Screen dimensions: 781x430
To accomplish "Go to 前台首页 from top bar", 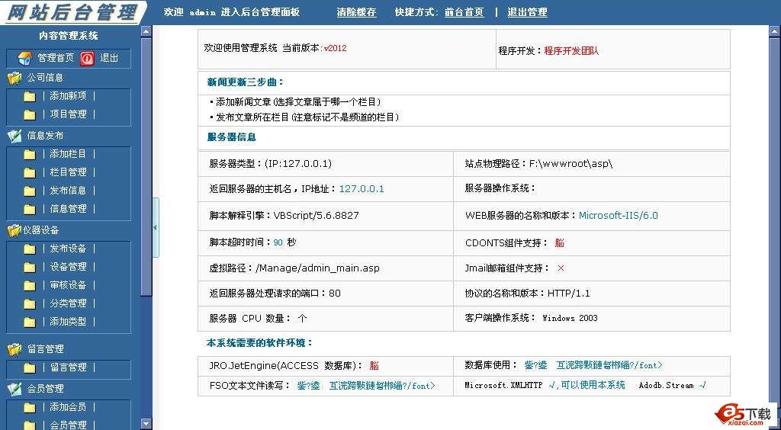I will [464, 12].
